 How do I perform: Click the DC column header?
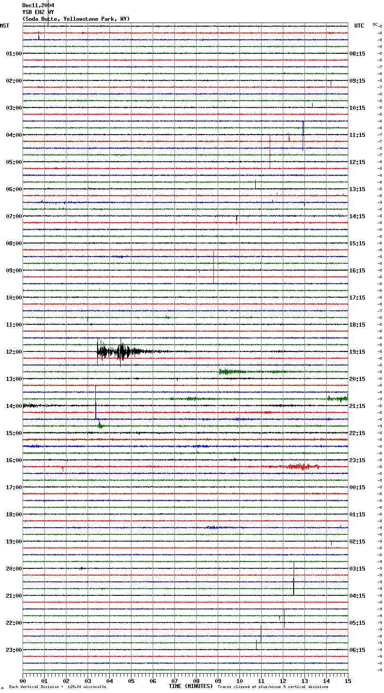coord(375,24)
